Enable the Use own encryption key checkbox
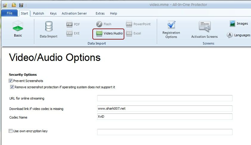Viewport: 251px width, 145px height. point(11,131)
